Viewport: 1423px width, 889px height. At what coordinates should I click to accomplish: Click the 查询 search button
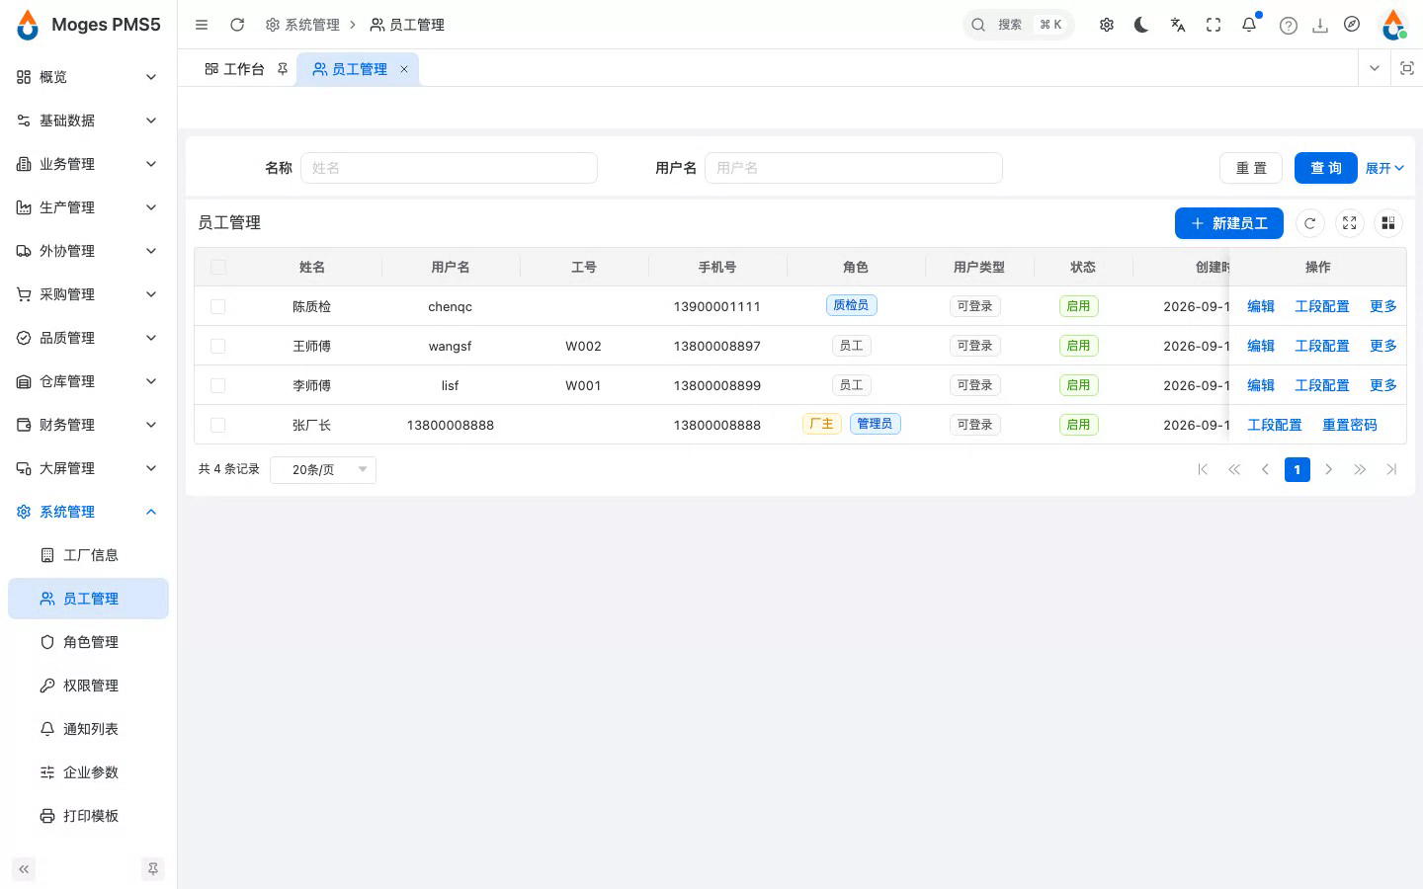[1326, 168]
